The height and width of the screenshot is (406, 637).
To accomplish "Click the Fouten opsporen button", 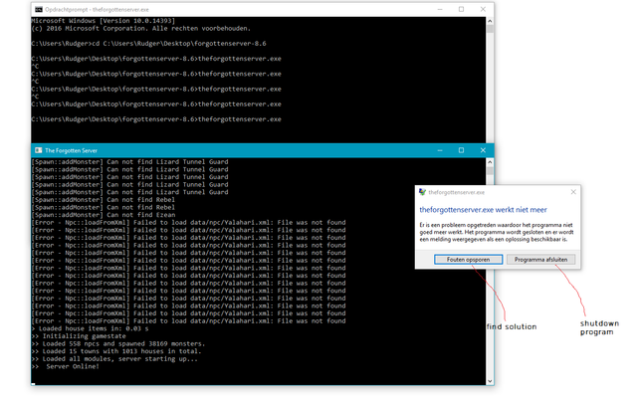I will click(468, 260).
